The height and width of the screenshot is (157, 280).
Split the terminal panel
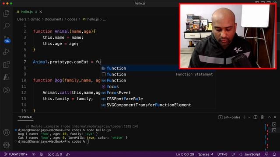(255, 117)
